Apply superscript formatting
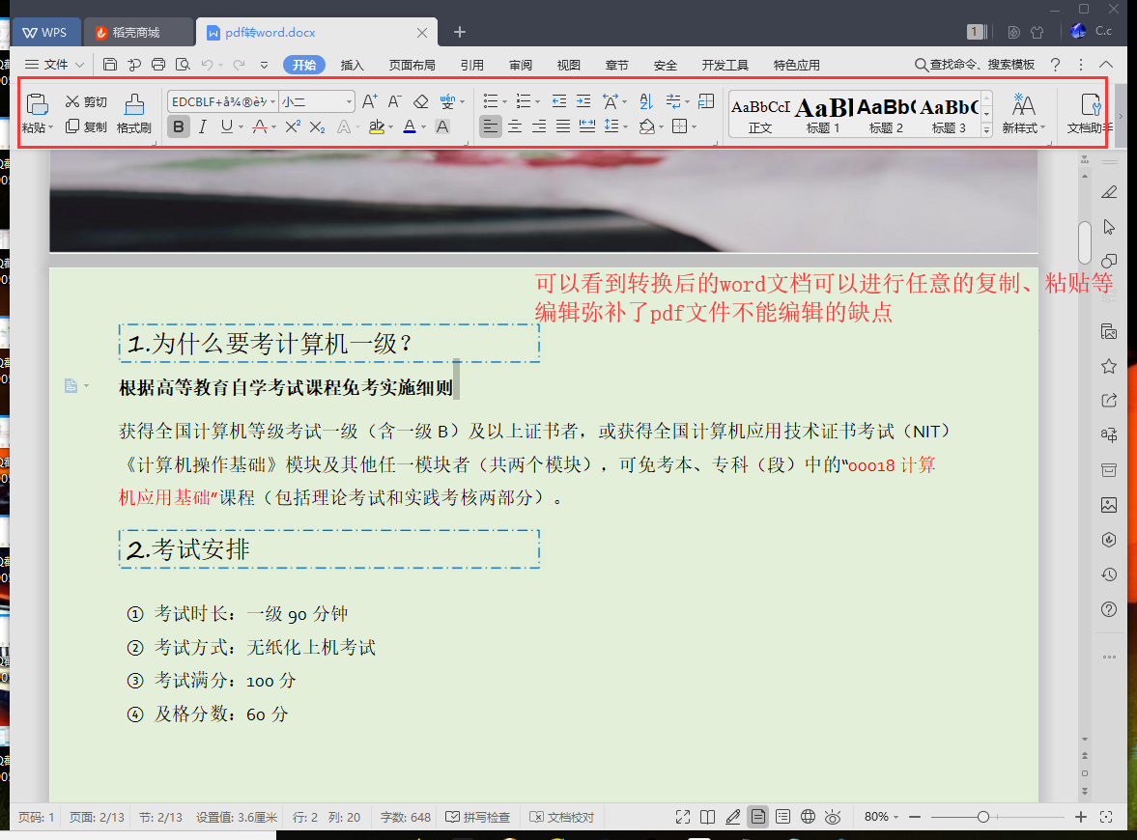The image size is (1137, 840). coord(293,126)
